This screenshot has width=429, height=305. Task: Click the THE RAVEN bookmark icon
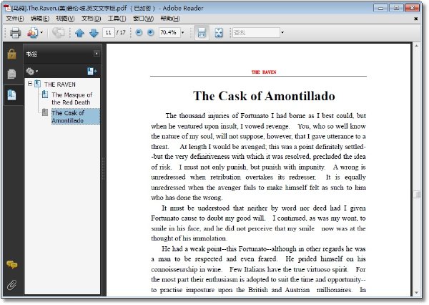point(37,84)
